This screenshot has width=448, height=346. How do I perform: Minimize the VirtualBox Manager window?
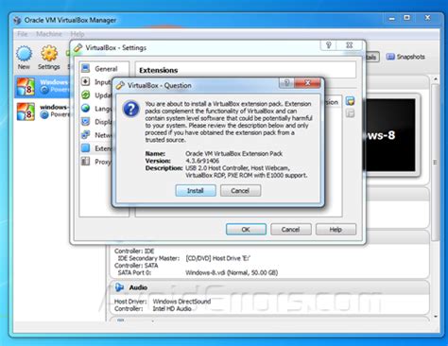coord(392,18)
